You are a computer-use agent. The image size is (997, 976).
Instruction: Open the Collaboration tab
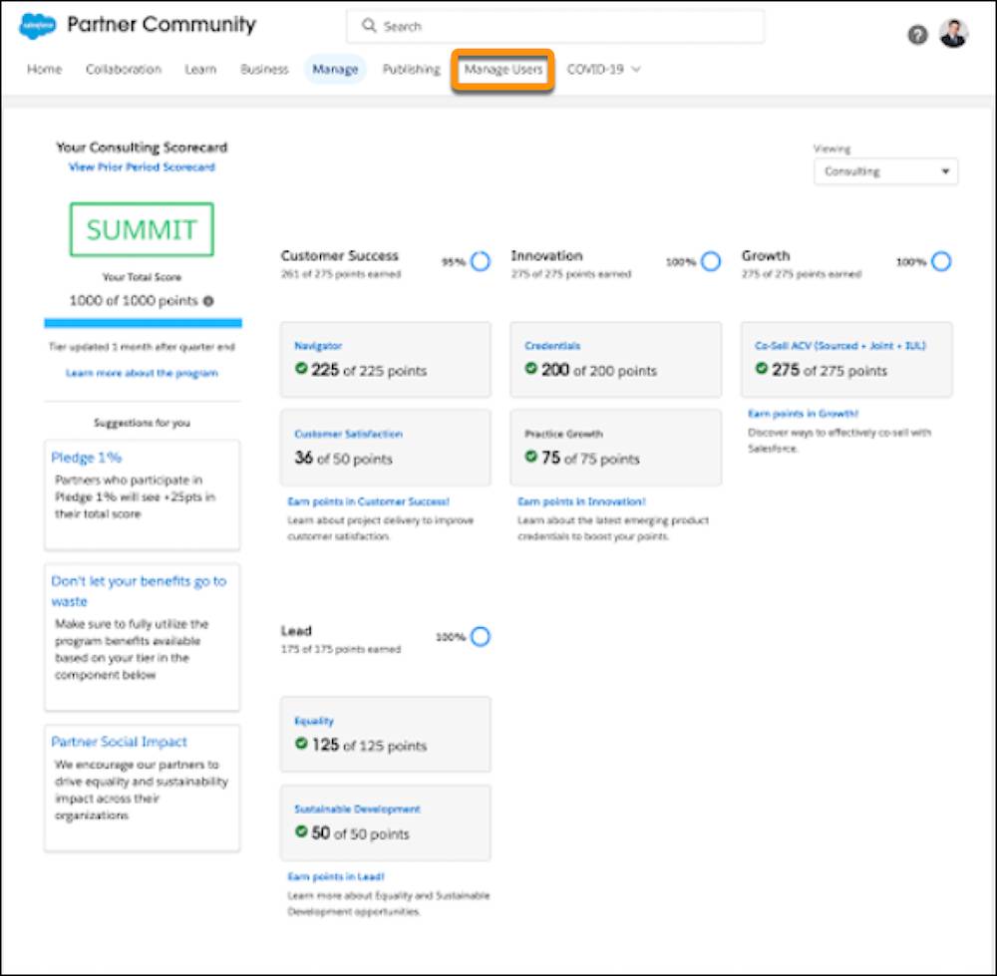point(124,70)
